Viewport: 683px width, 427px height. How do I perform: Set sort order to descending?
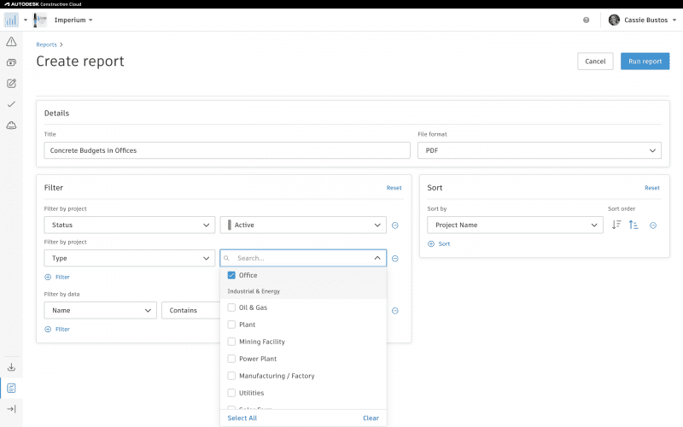point(616,225)
